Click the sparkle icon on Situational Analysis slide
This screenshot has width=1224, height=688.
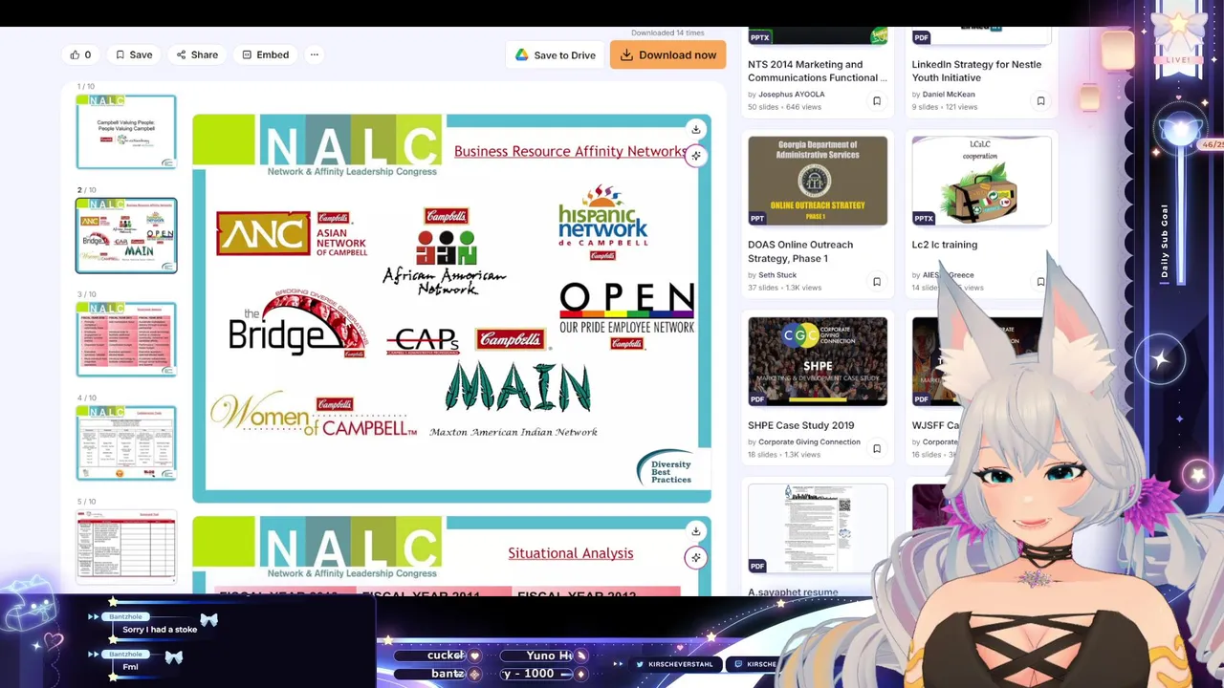(696, 557)
